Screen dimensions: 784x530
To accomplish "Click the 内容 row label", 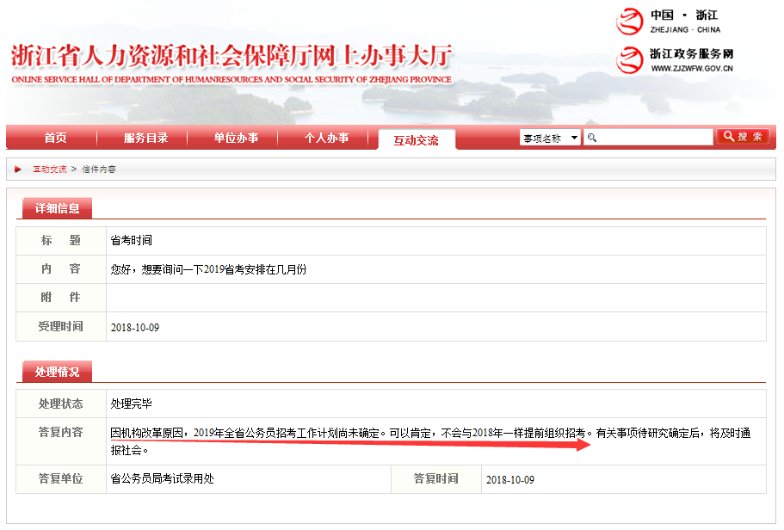I will coord(61,269).
